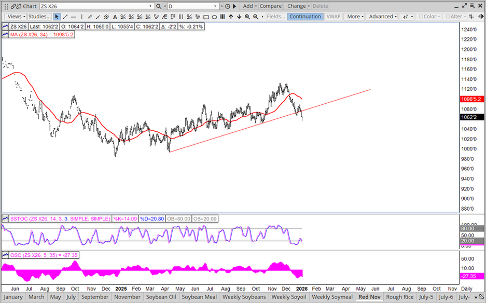Toggle the Color checkbox

point(421,17)
